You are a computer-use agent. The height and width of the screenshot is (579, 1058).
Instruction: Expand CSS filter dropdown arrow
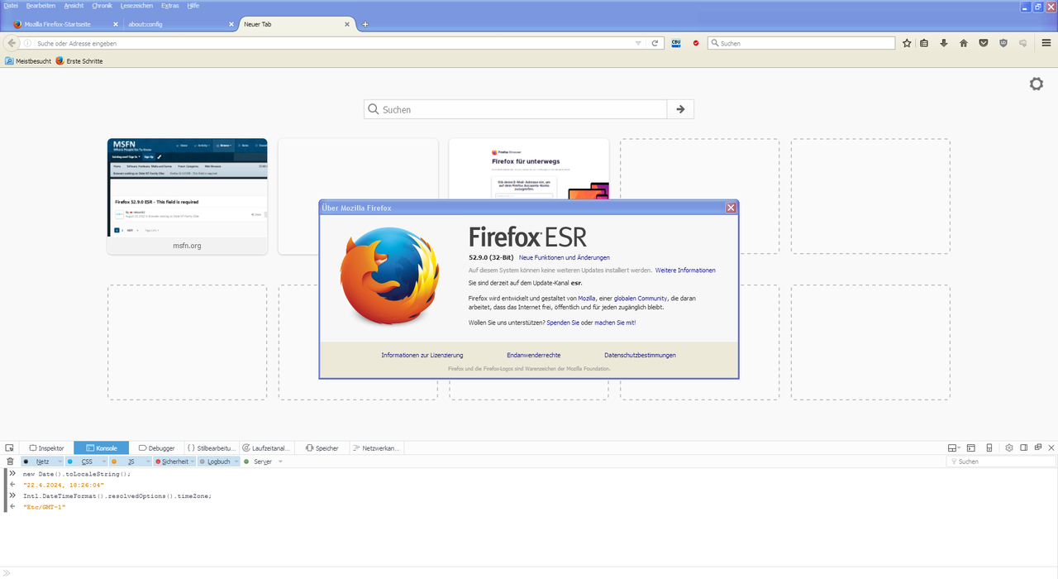[102, 462]
